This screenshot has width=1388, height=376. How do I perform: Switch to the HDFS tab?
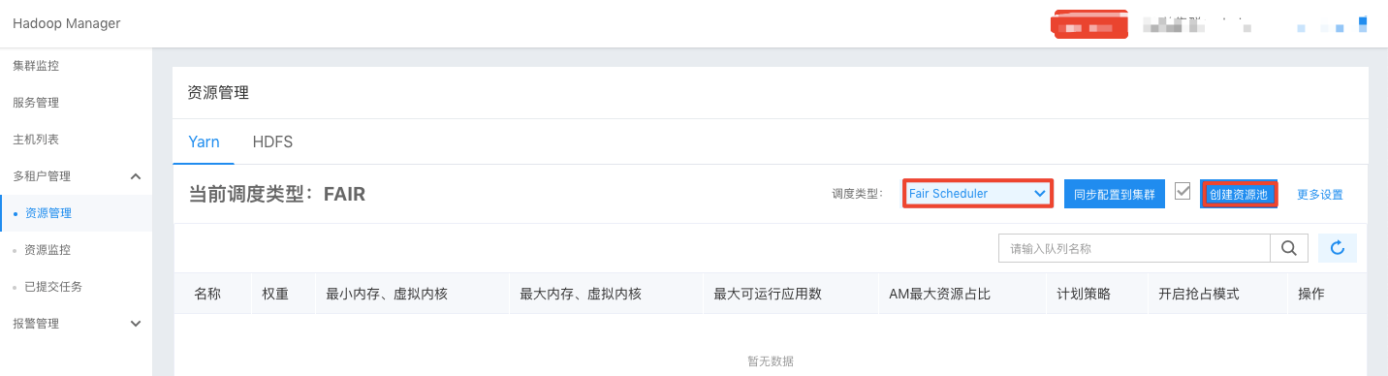click(x=272, y=142)
